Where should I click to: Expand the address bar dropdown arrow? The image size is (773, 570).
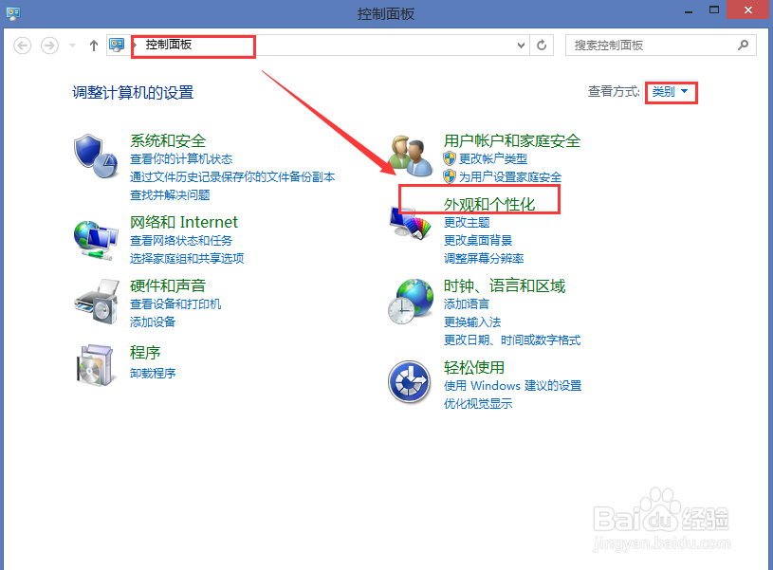click(x=521, y=45)
